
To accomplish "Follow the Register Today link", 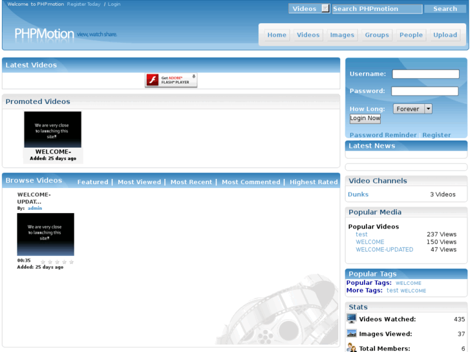I will pos(83,4).
